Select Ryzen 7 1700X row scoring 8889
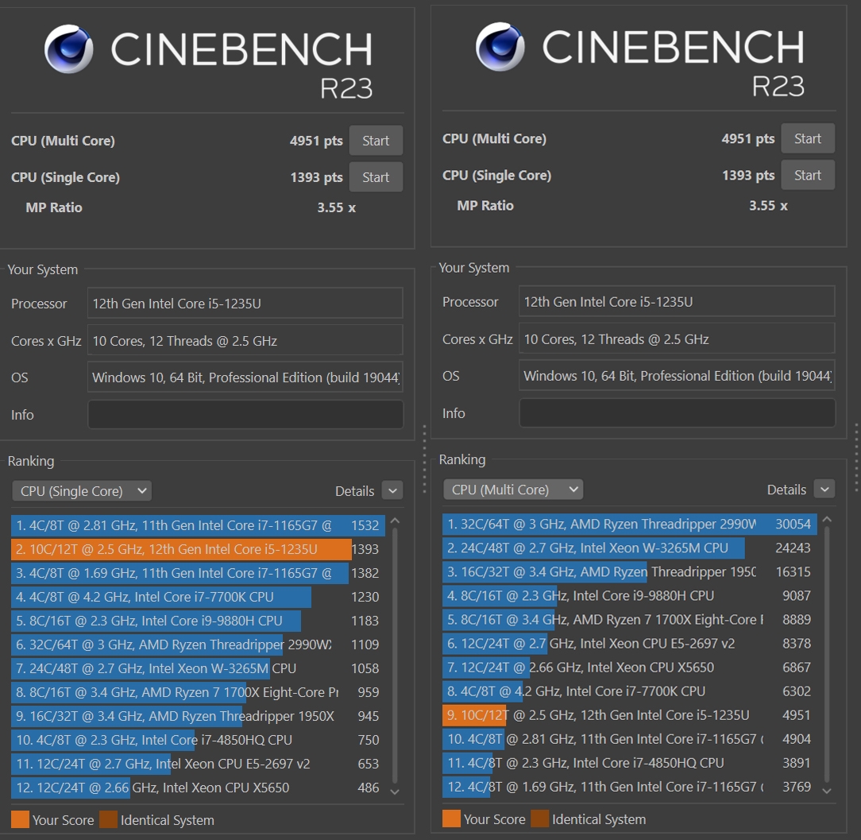861x840 pixels. (x=630, y=620)
